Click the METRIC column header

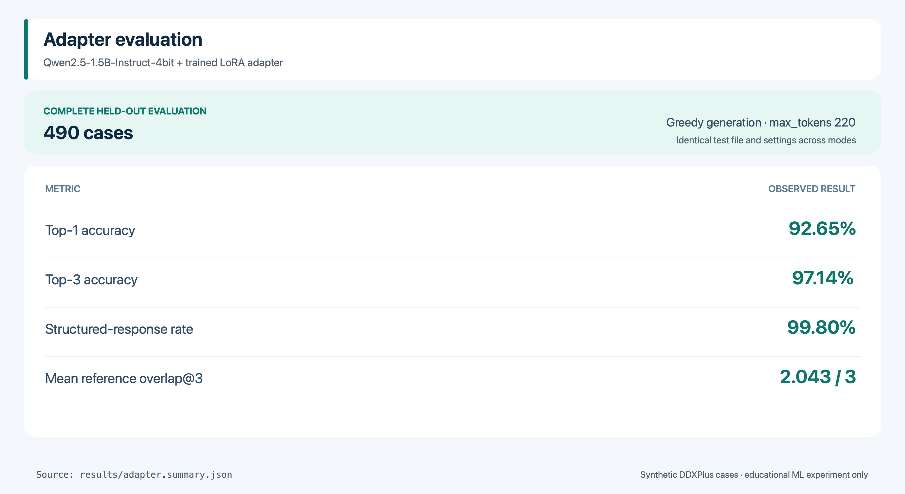pyautogui.click(x=63, y=189)
